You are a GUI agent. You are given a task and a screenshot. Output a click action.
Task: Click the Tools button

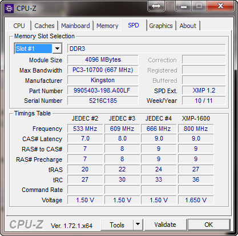tap(117, 225)
